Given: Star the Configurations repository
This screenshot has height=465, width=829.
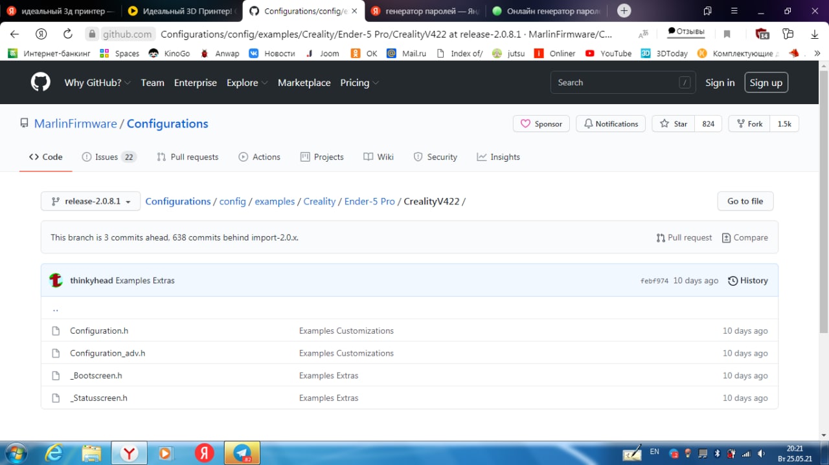Looking at the screenshot, I should pos(673,124).
